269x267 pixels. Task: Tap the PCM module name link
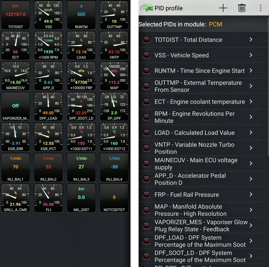[x=215, y=24]
